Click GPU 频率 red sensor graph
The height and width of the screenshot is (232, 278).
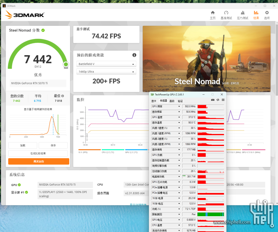point(210,106)
